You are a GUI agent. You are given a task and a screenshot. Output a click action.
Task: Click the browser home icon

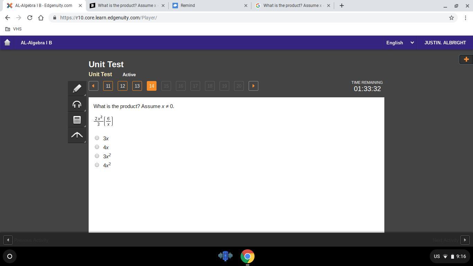(41, 18)
